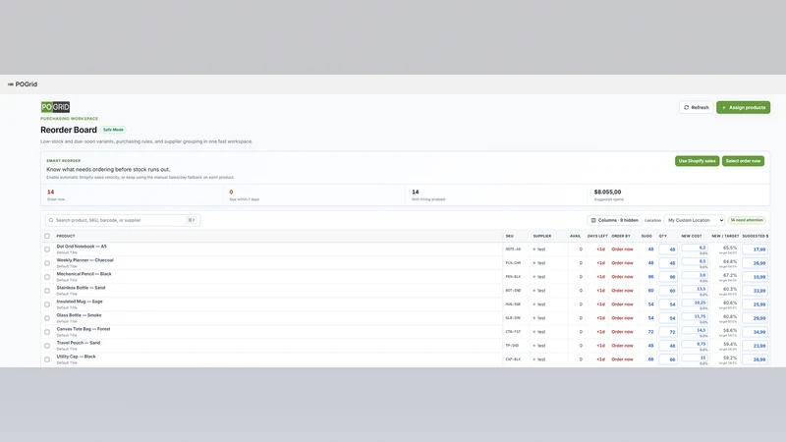Select the Mechanical Pencil row checkbox
The height and width of the screenshot is (442, 786).
[x=47, y=277]
